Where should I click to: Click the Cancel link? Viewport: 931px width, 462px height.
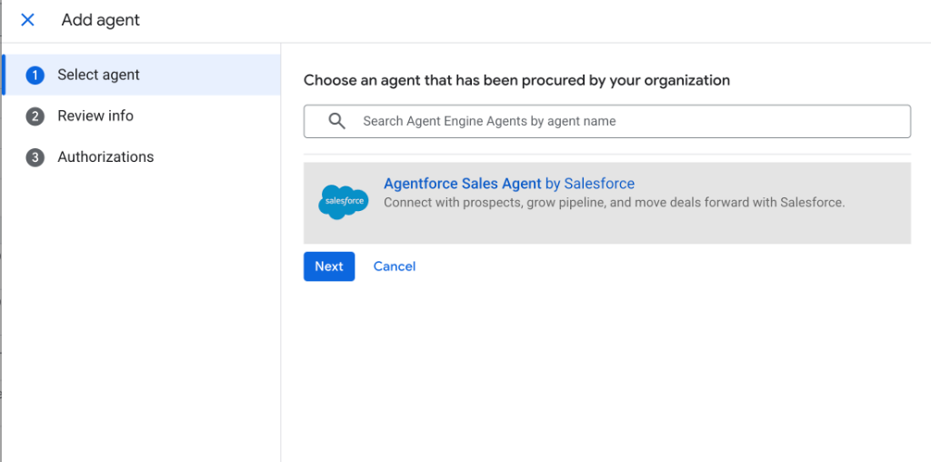click(x=395, y=266)
